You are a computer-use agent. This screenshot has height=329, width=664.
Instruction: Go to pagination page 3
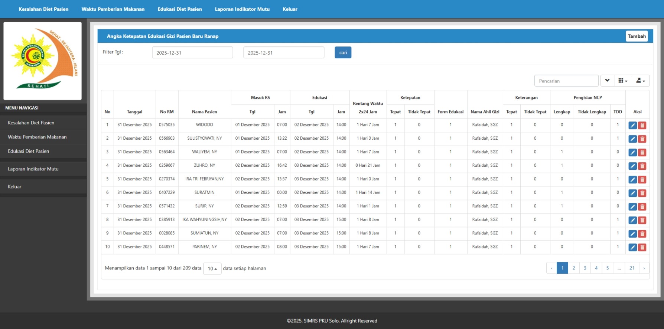point(585,268)
